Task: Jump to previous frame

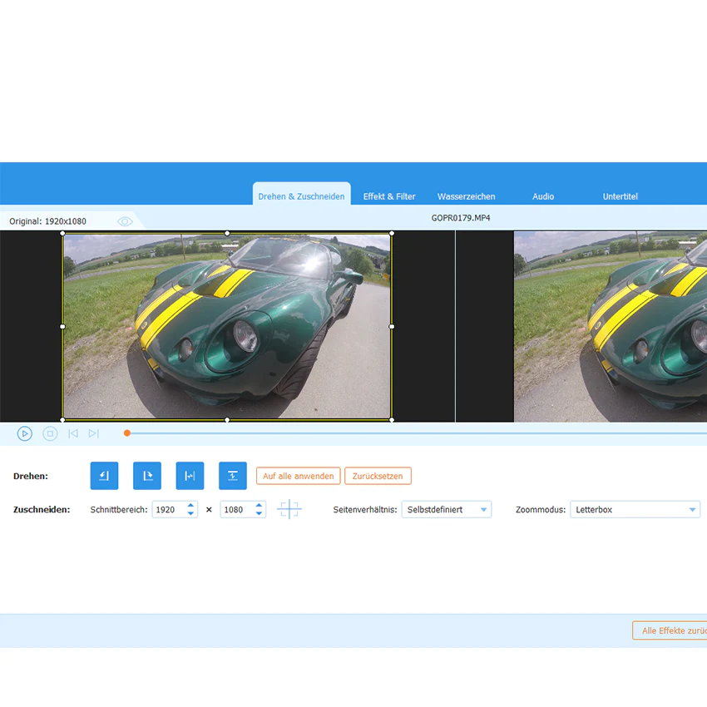Action: tap(73, 433)
